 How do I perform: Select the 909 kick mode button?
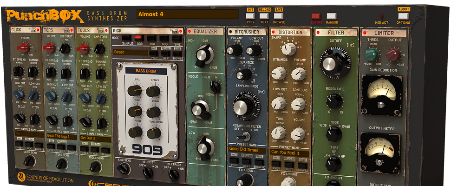point(139,38)
